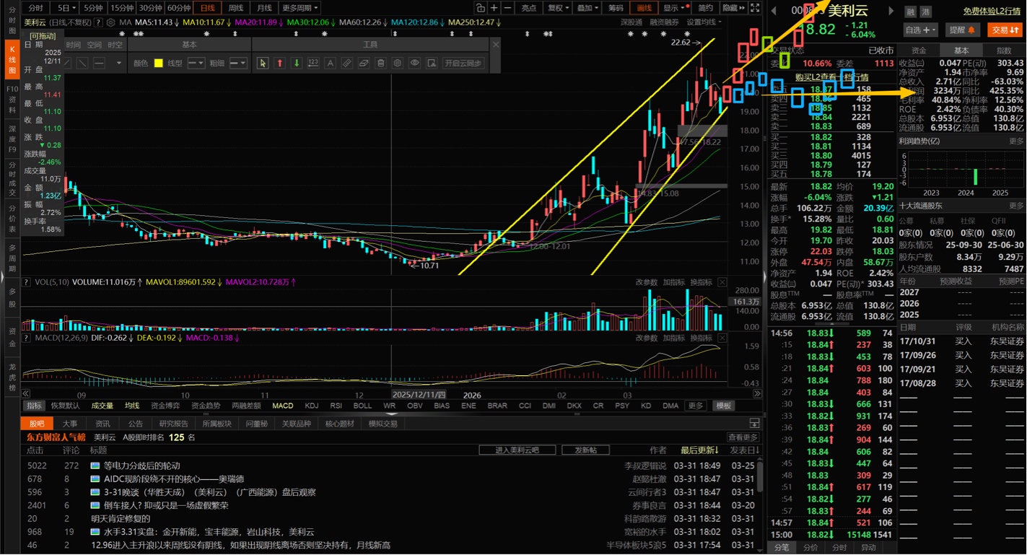Expand more basic drawing shapes arrow

pos(119,64)
